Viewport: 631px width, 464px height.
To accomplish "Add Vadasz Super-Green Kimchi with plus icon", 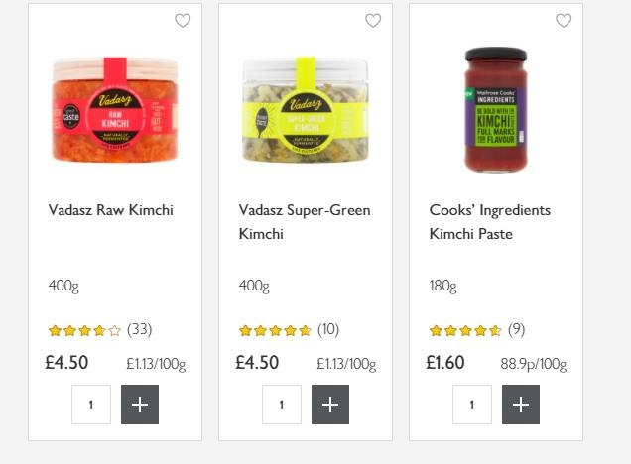I will 330,405.
